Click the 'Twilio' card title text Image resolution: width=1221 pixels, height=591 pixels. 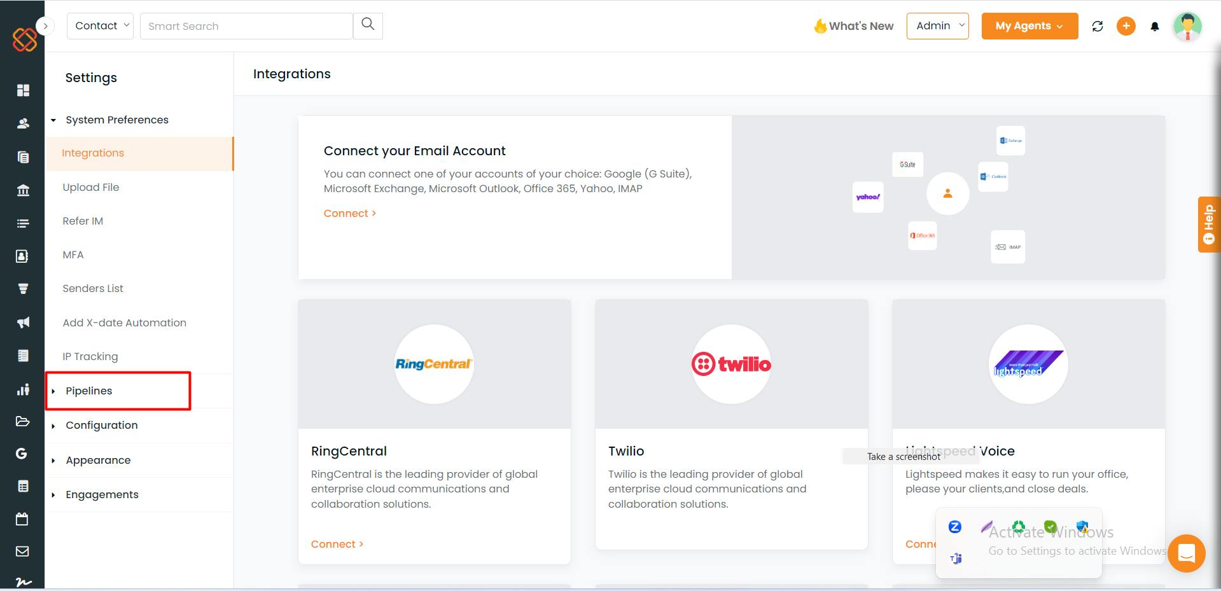[x=626, y=451]
